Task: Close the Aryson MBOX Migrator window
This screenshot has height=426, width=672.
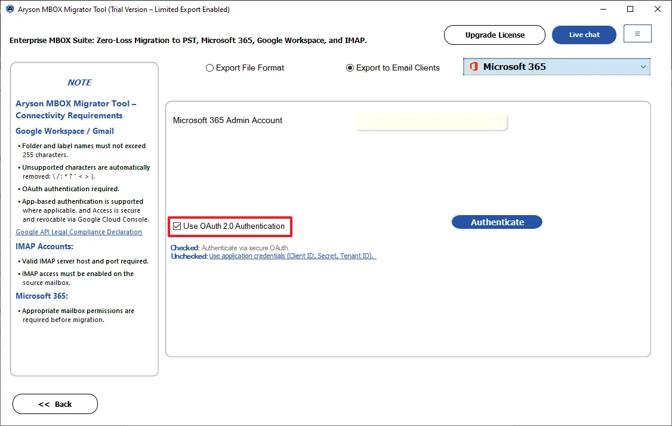Action: [658, 9]
